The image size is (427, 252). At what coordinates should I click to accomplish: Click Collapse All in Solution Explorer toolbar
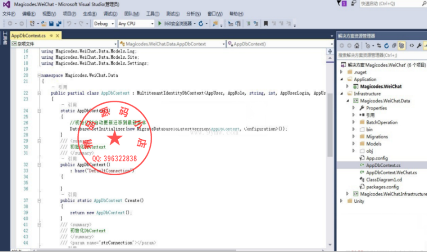tap(394, 45)
